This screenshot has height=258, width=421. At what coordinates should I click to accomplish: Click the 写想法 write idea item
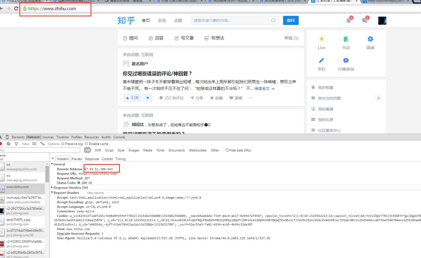point(214,38)
